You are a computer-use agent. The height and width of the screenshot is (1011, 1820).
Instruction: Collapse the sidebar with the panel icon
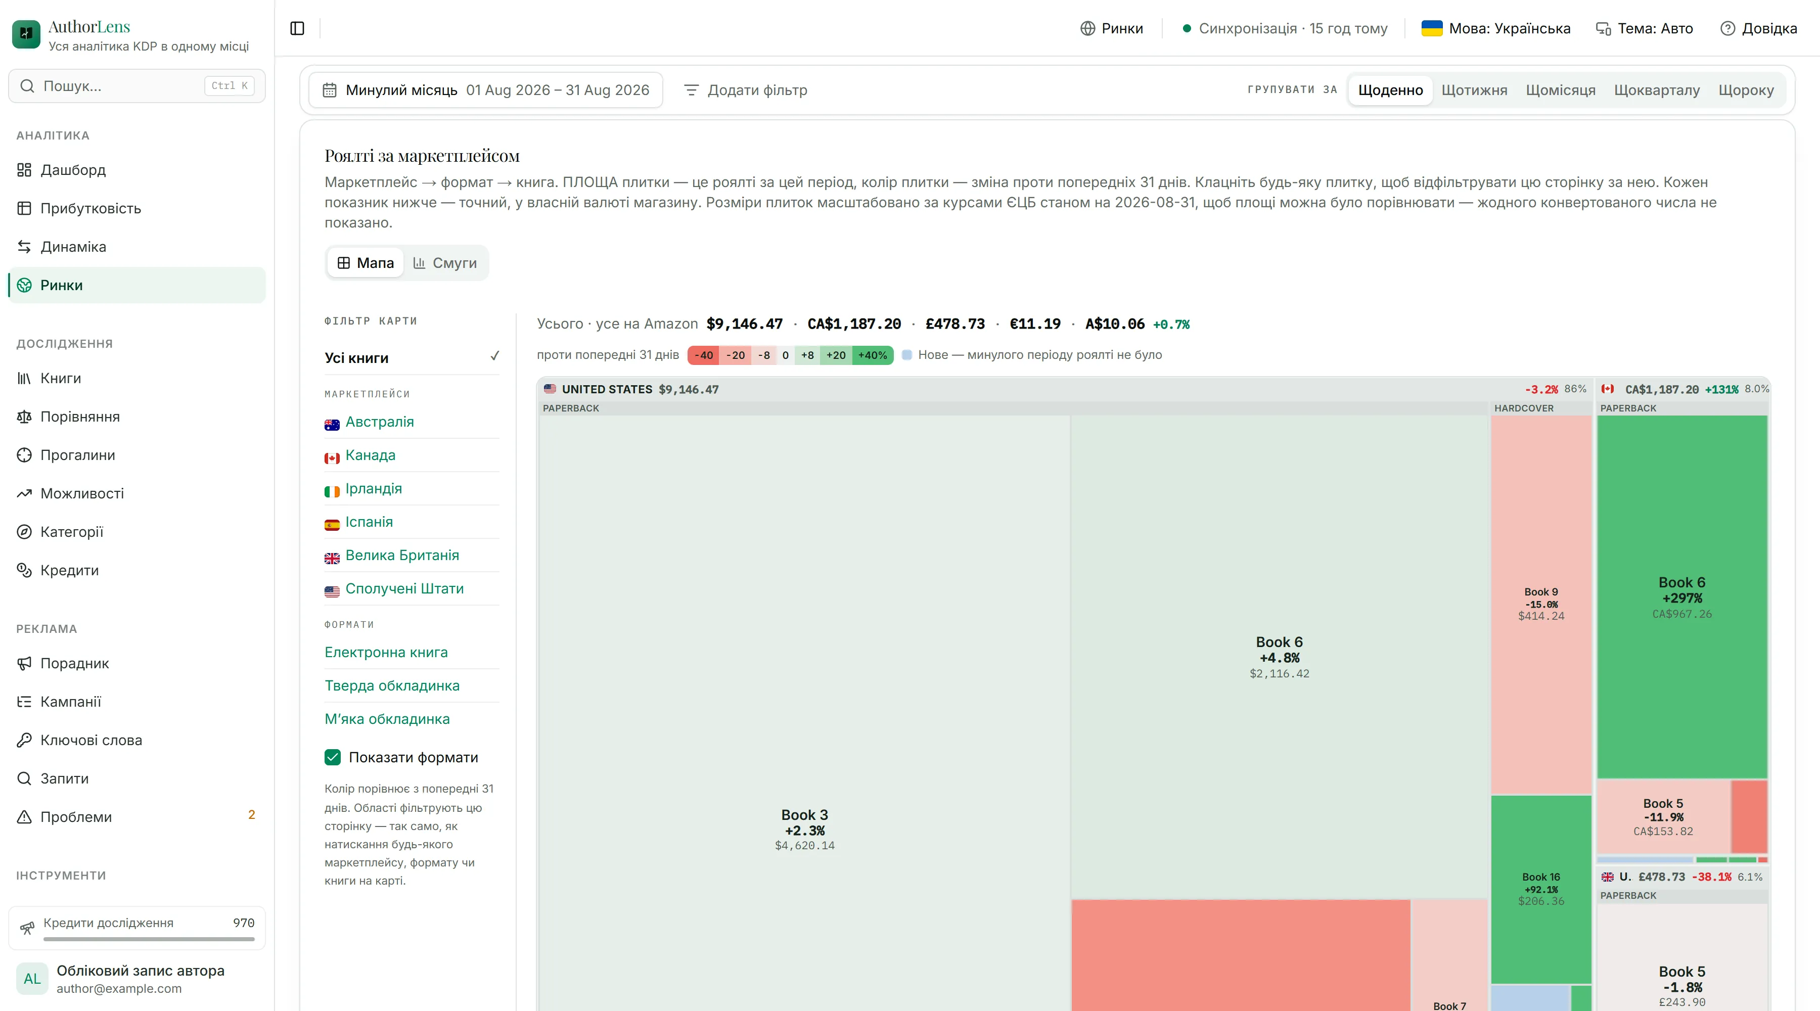(x=297, y=28)
